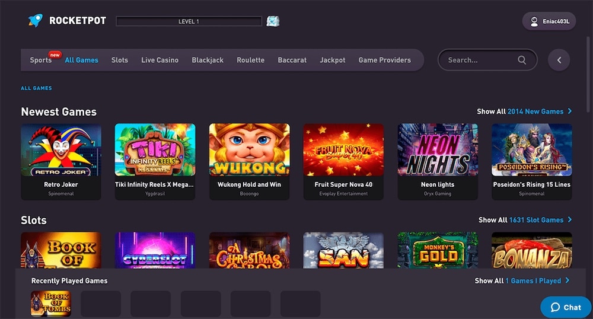
Task: Select the All Games tab
Action: click(x=81, y=60)
